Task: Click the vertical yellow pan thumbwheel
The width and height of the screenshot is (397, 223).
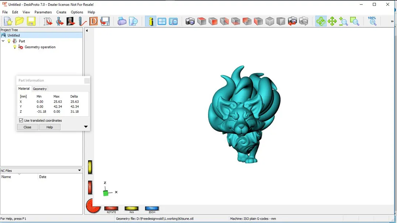Action: pos(90,167)
